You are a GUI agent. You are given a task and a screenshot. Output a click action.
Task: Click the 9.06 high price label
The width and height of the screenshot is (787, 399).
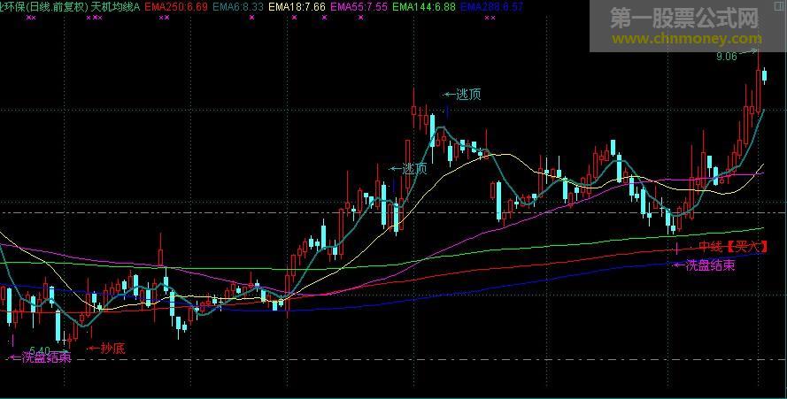click(x=726, y=57)
